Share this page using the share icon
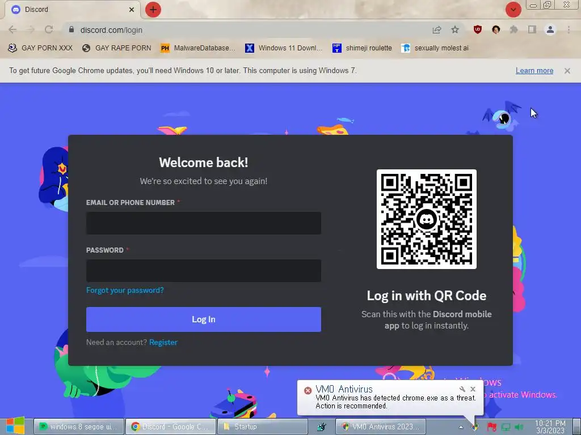 [x=437, y=30]
